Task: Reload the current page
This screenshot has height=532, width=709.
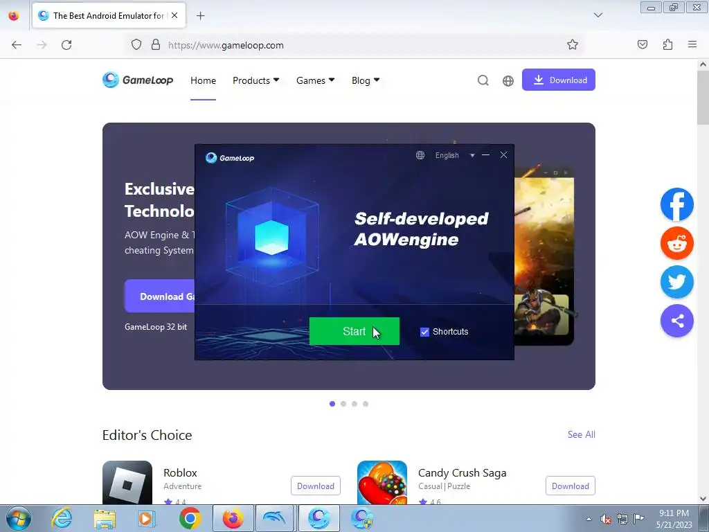Action: click(x=66, y=45)
